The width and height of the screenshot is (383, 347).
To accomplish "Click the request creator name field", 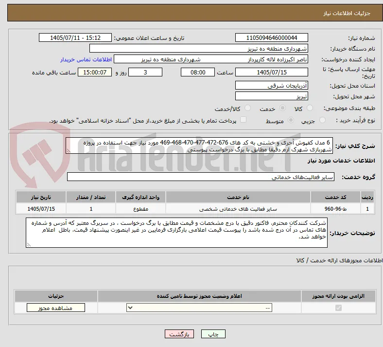I will tap(211, 59).
